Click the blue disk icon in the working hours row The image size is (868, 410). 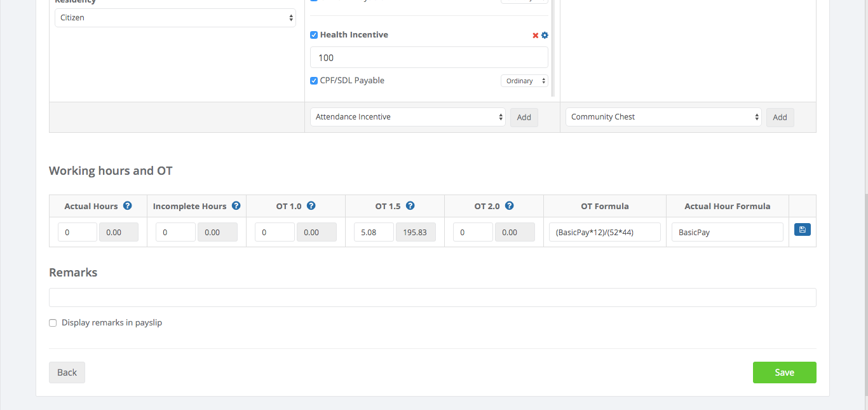coord(803,229)
